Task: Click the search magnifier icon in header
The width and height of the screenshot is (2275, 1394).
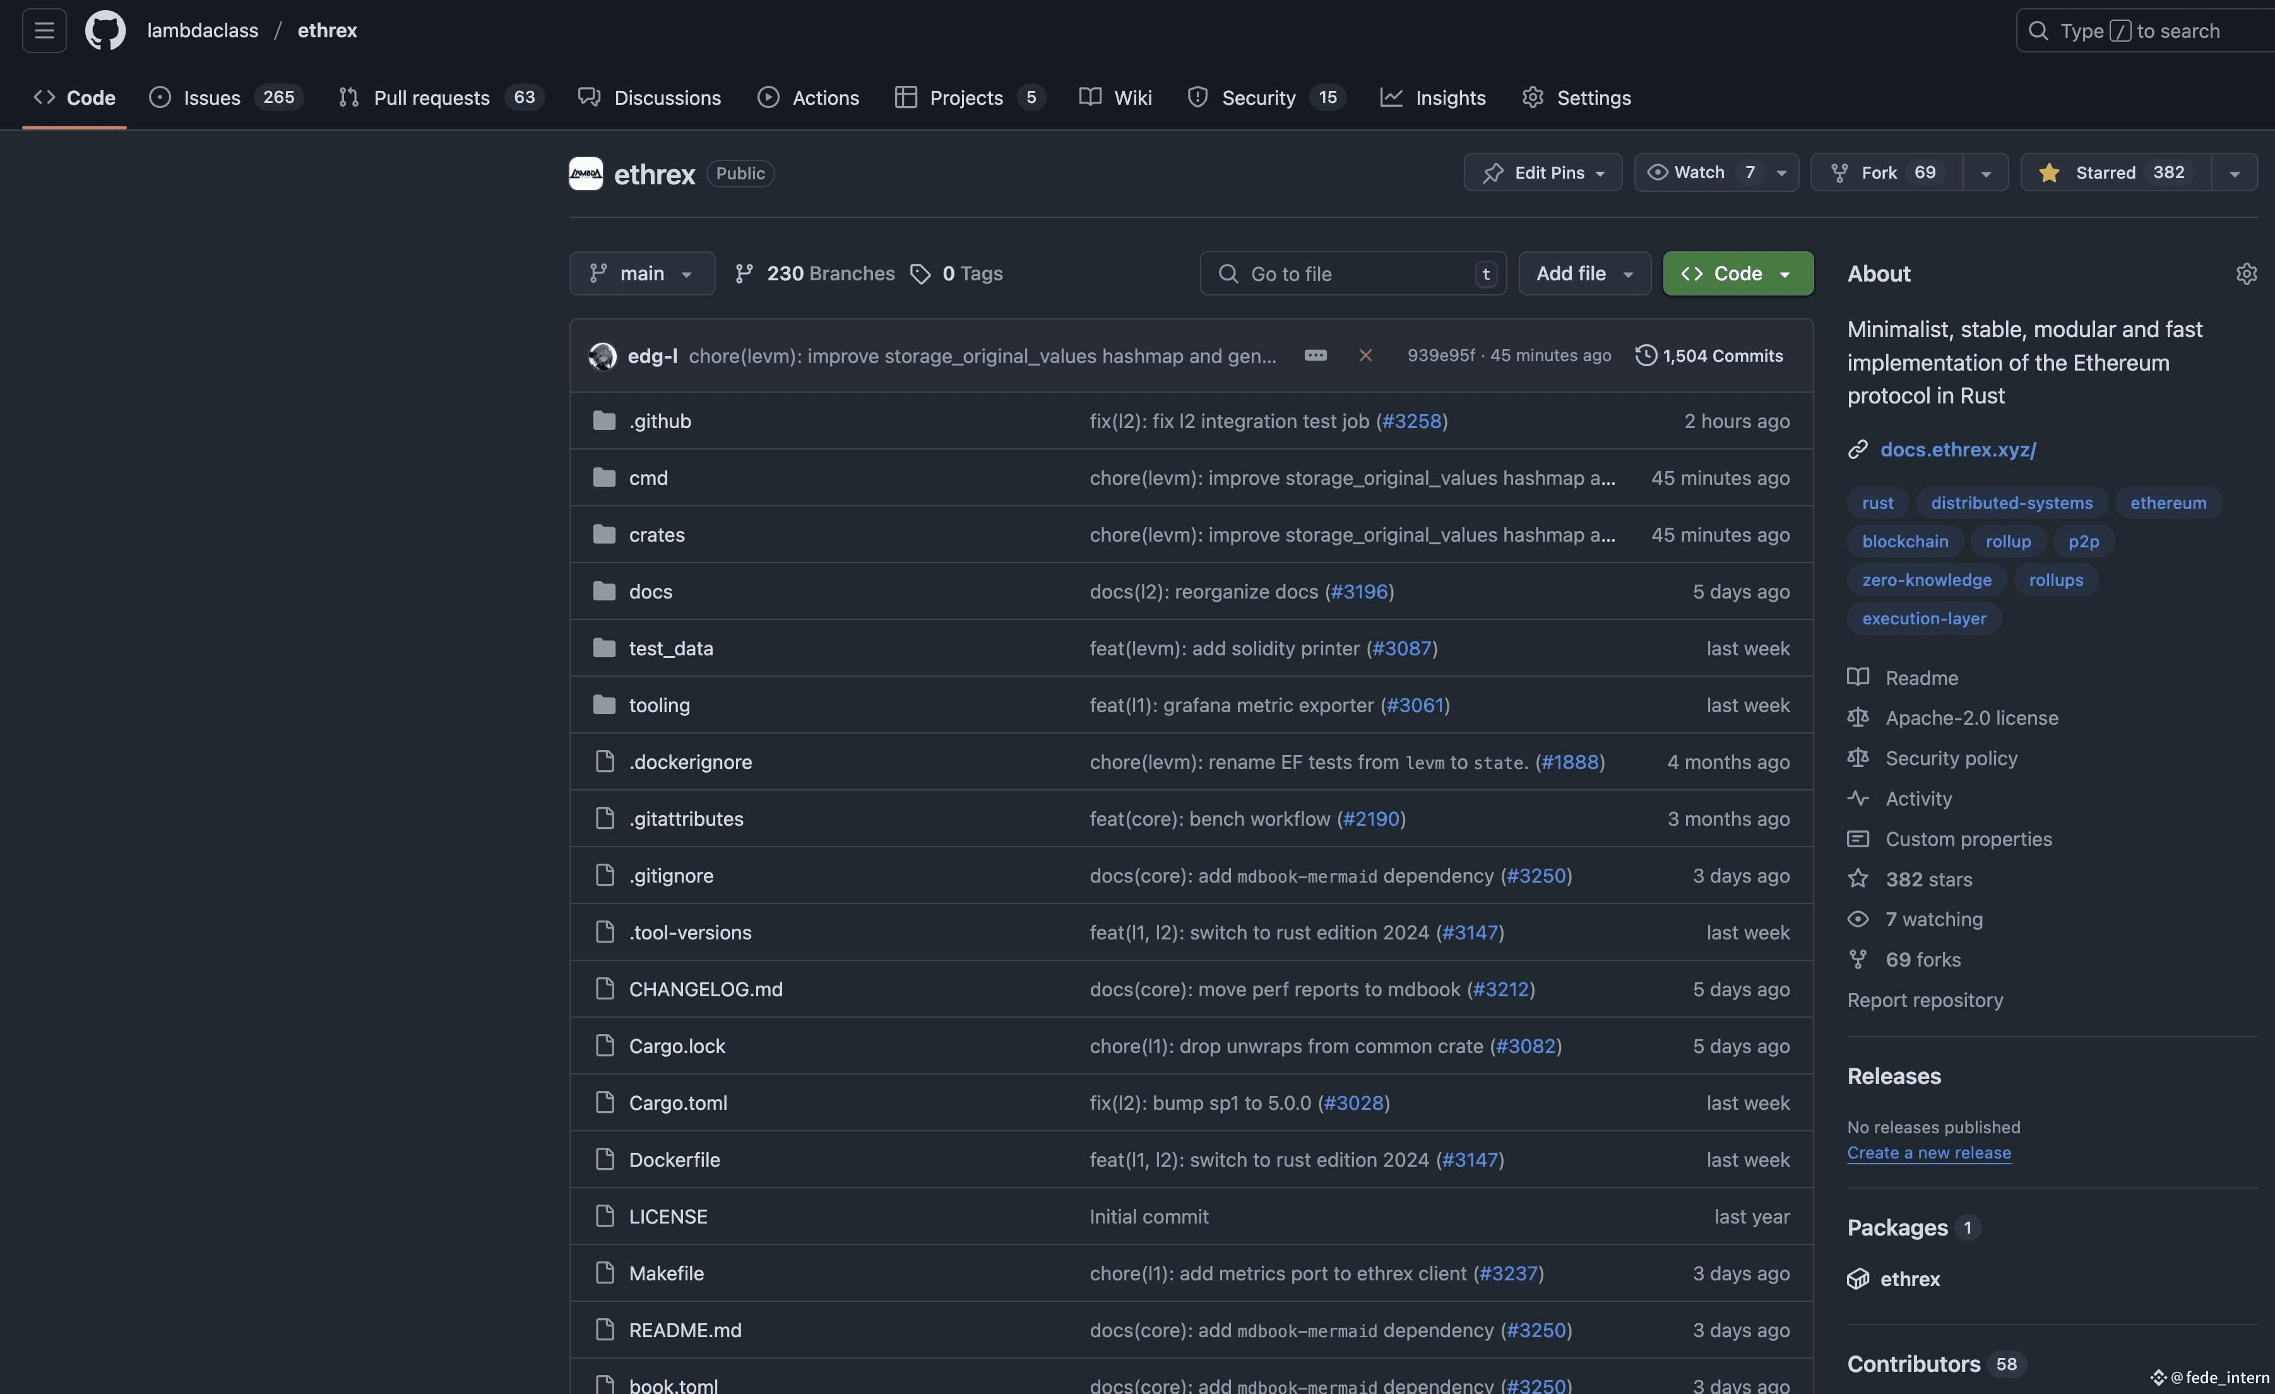Action: (x=2038, y=30)
